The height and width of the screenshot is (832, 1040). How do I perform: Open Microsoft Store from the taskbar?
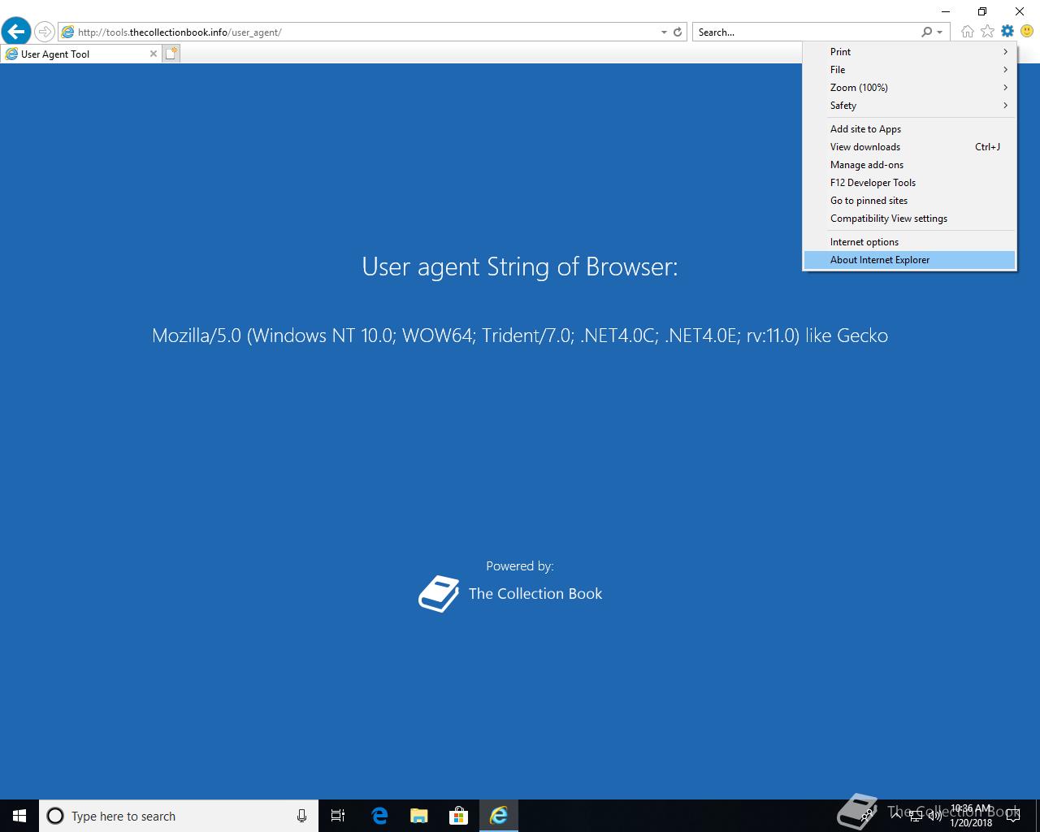(x=459, y=816)
